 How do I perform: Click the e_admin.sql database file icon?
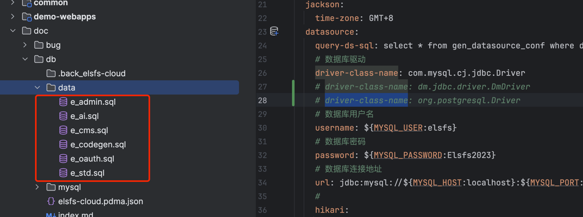[63, 102]
